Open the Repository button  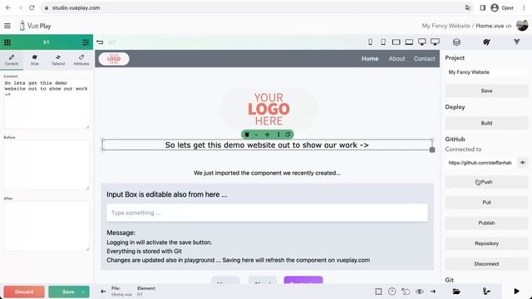(486, 243)
